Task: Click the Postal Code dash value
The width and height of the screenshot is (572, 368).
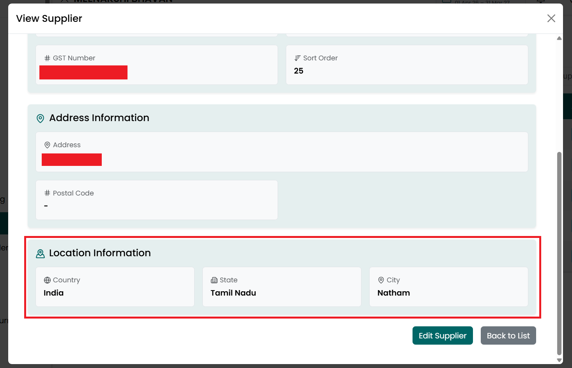Action: [46, 206]
